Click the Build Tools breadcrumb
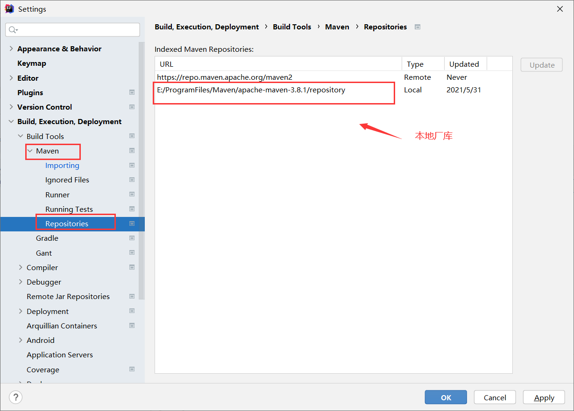Image resolution: width=574 pixels, height=411 pixels. [292, 27]
